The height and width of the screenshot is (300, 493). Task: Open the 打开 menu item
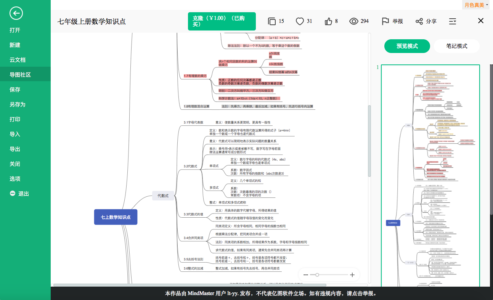[x=15, y=30]
